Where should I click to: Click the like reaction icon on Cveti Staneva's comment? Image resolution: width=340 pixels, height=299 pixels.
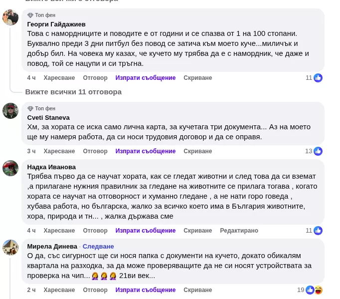click(x=318, y=151)
